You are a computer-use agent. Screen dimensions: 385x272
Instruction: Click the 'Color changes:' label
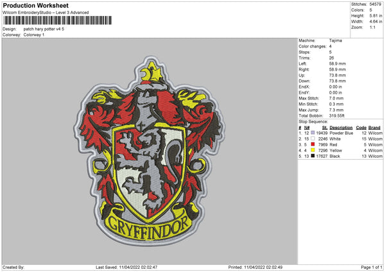point(312,46)
